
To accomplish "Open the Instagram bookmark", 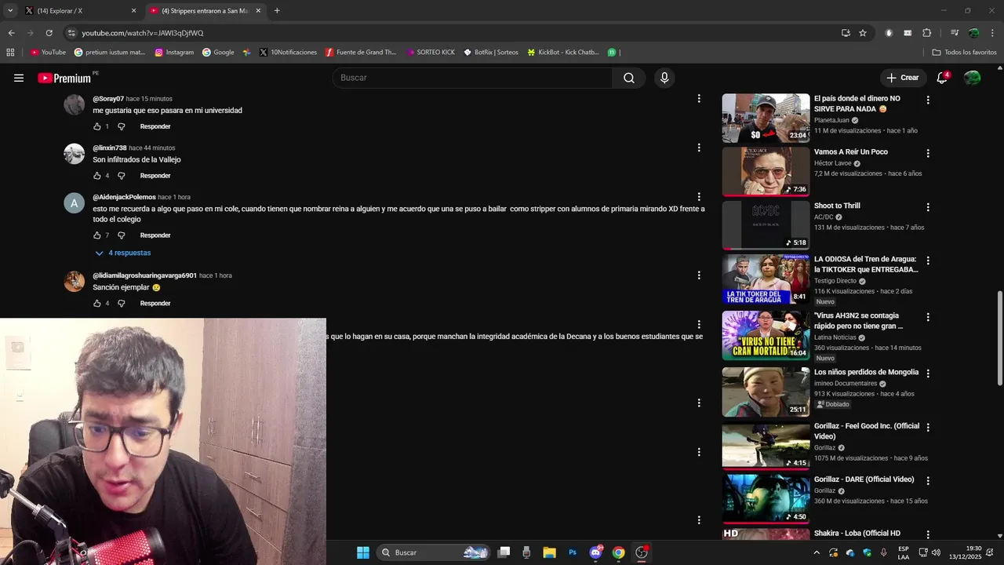I will click(174, 53).
